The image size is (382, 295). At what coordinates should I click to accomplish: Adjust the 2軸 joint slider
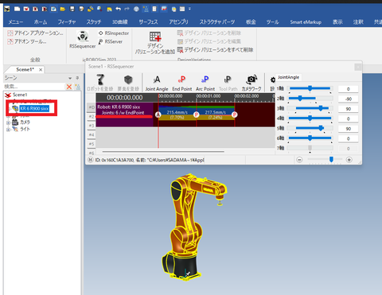(300, 99)
